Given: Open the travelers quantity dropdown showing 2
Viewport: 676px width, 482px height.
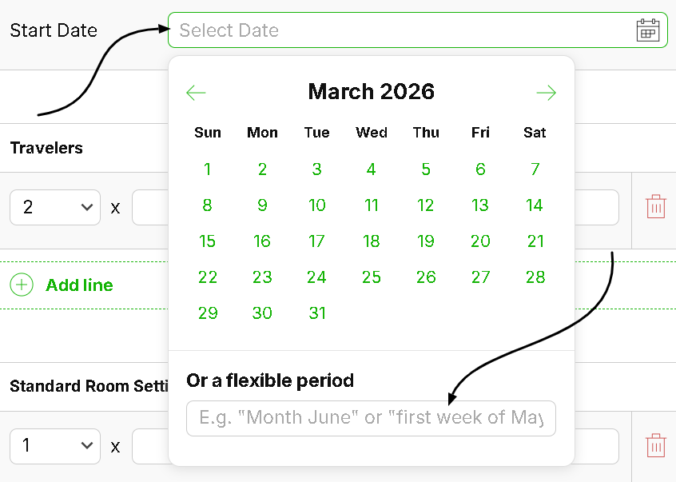Looking at the screenshot, I should click(55, 208).
